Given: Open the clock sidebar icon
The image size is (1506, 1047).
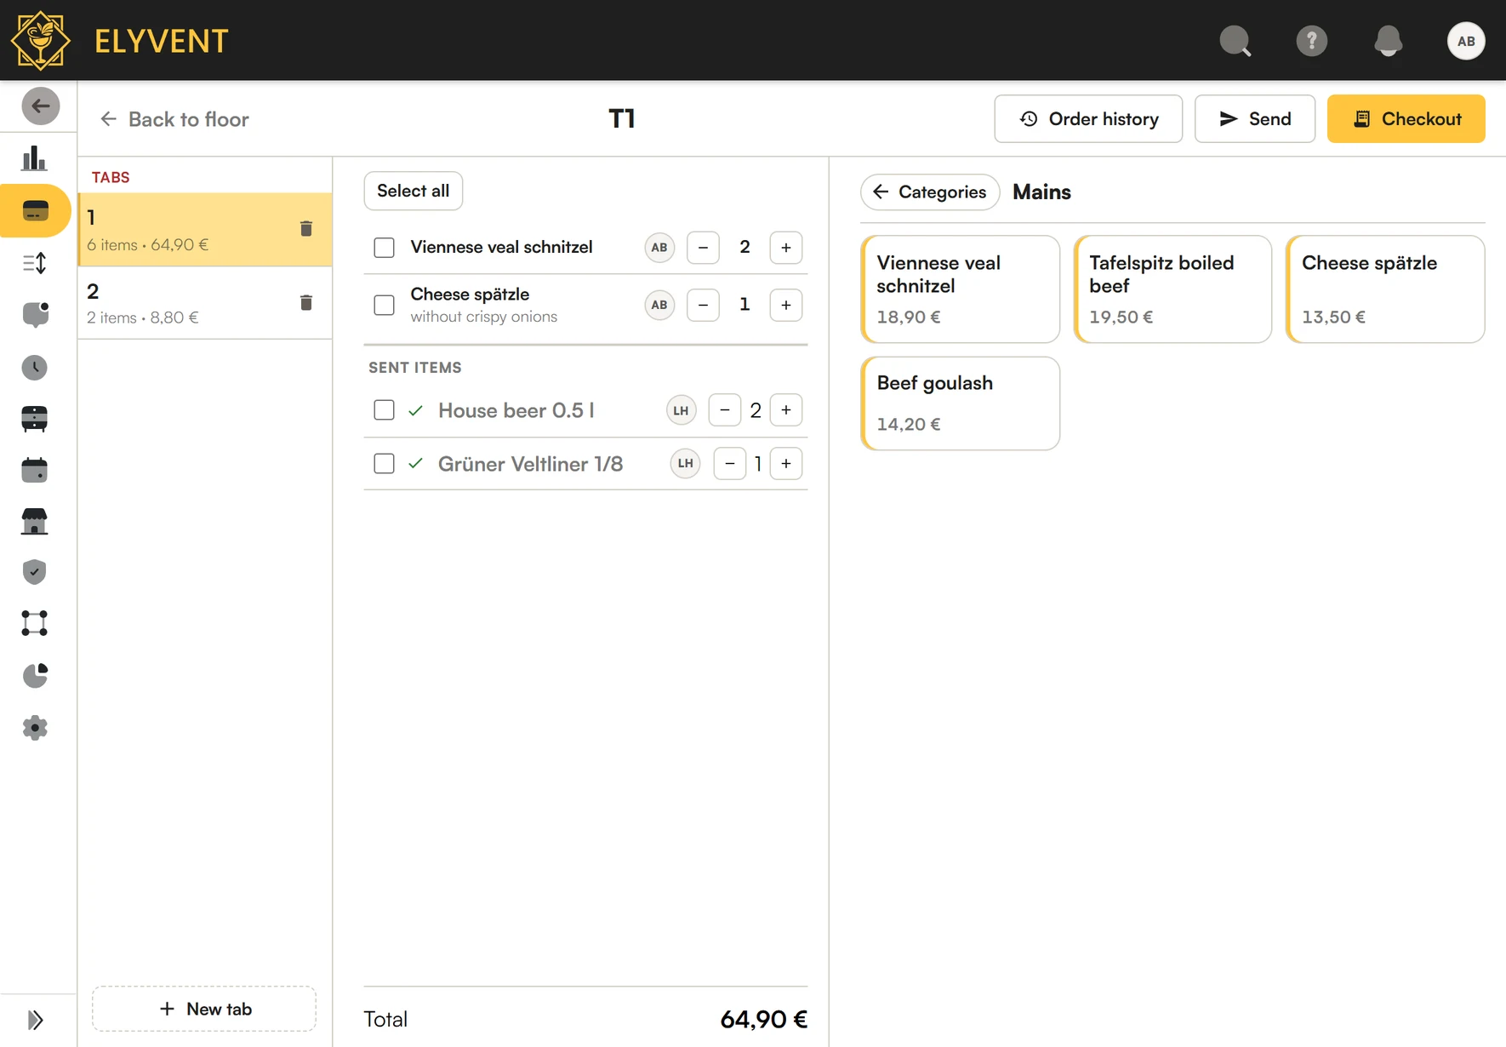Looking at the screenshot, I should (x=34, y=368).
